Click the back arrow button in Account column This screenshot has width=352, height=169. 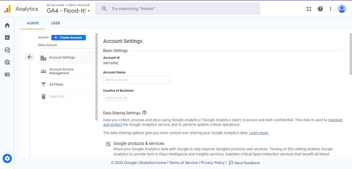pyautogui.click(x=30, y=57)
